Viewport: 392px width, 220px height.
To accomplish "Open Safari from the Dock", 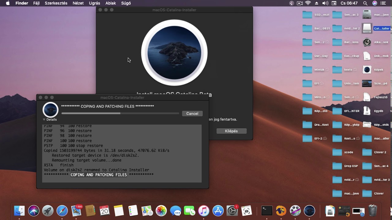I will [x=62, y=211].
